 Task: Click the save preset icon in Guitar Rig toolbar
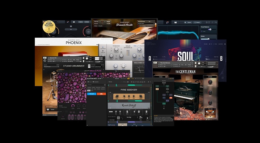(128, 82)
